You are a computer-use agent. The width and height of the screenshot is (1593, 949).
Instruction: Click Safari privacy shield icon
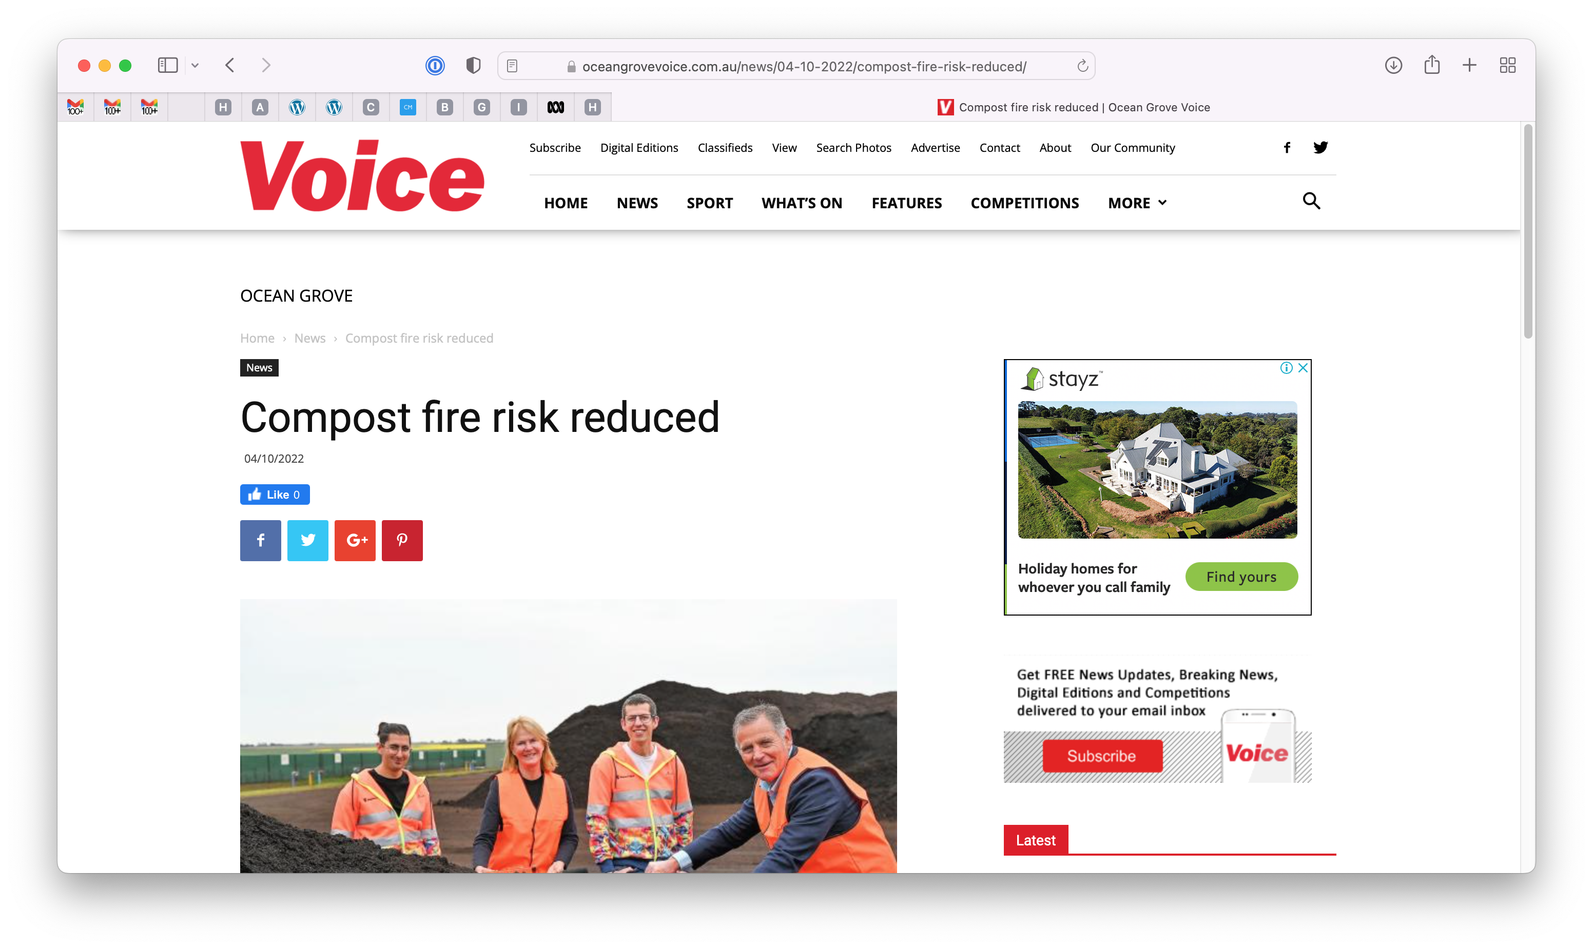(473, 66)
